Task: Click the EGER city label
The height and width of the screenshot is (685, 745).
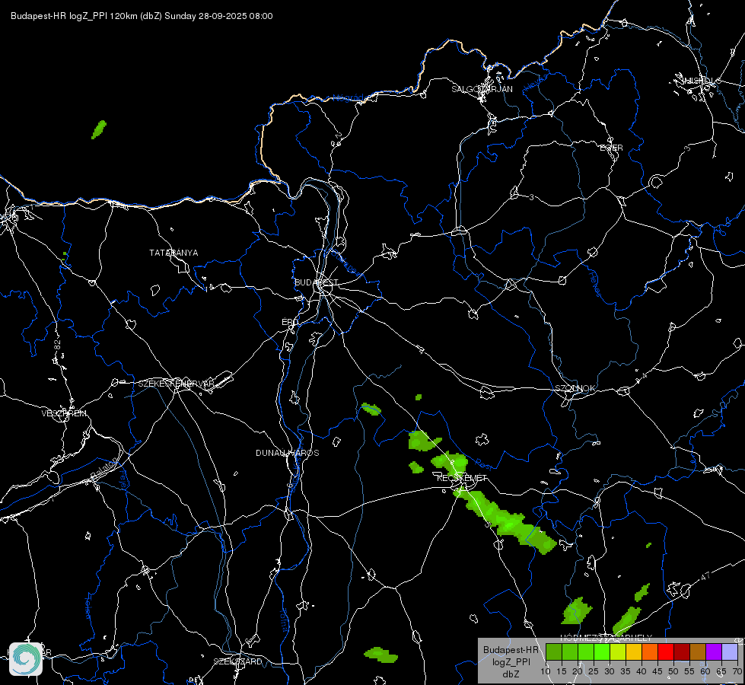Action: point(611,148)
